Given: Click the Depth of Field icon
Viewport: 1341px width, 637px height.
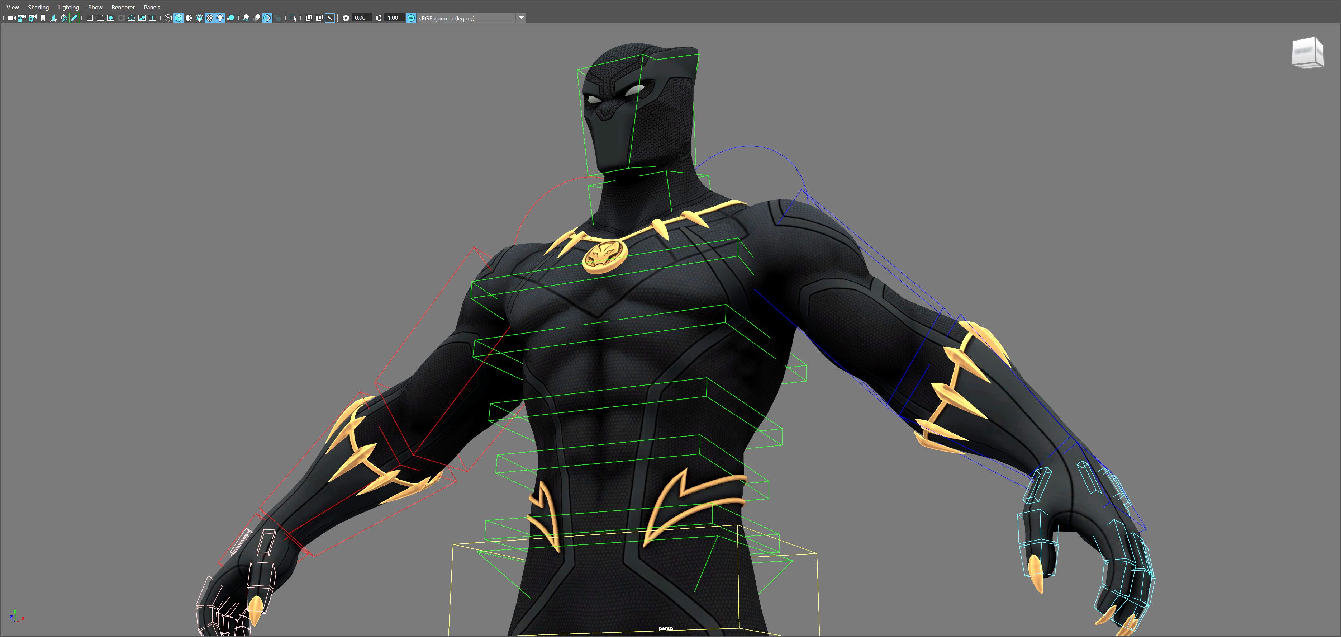Looking at the screenshot, I should (278, 18).
